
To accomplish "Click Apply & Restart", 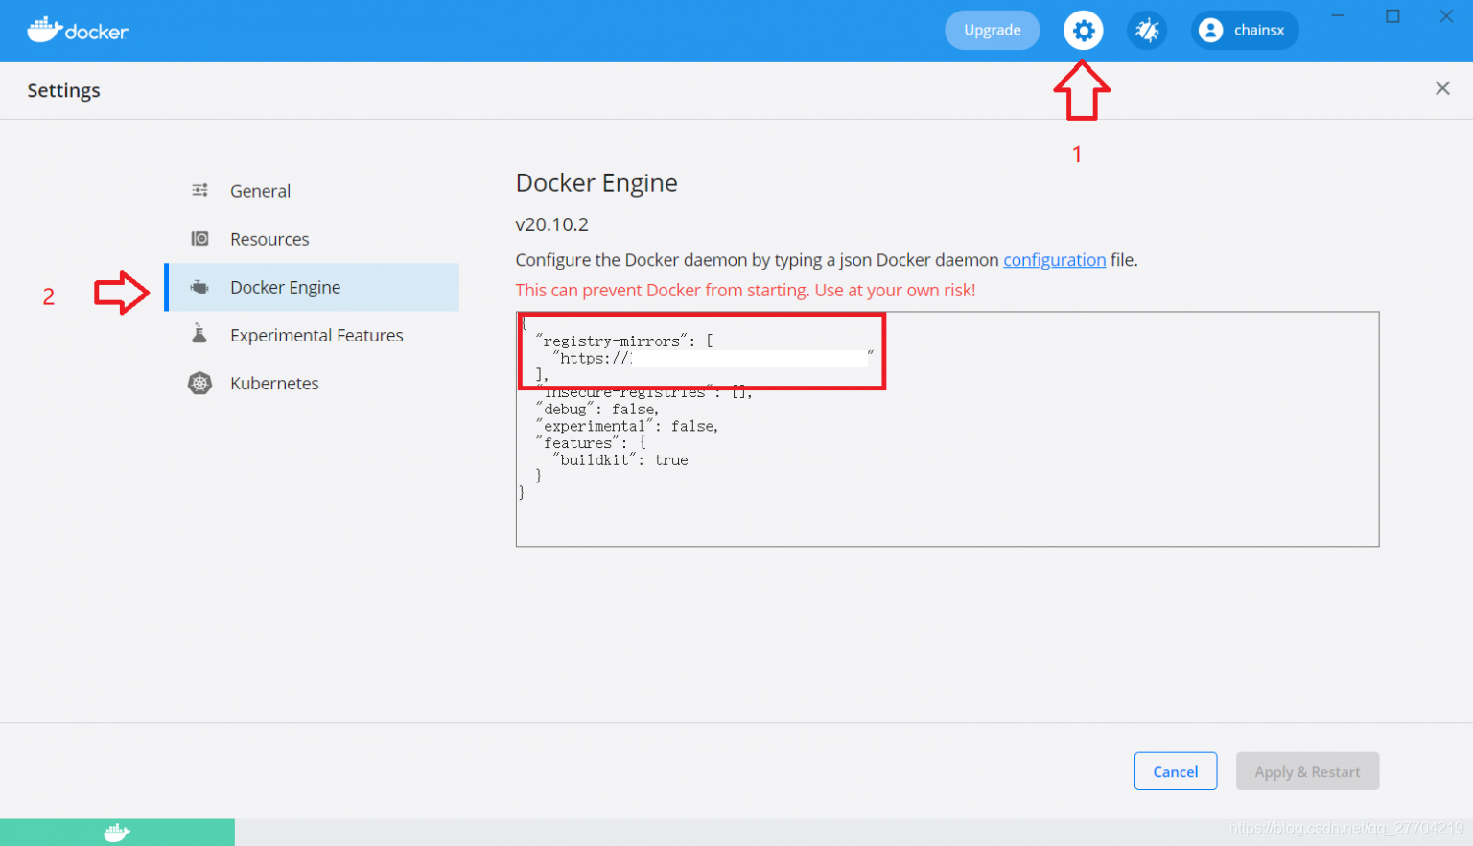I will point(1307,771).
